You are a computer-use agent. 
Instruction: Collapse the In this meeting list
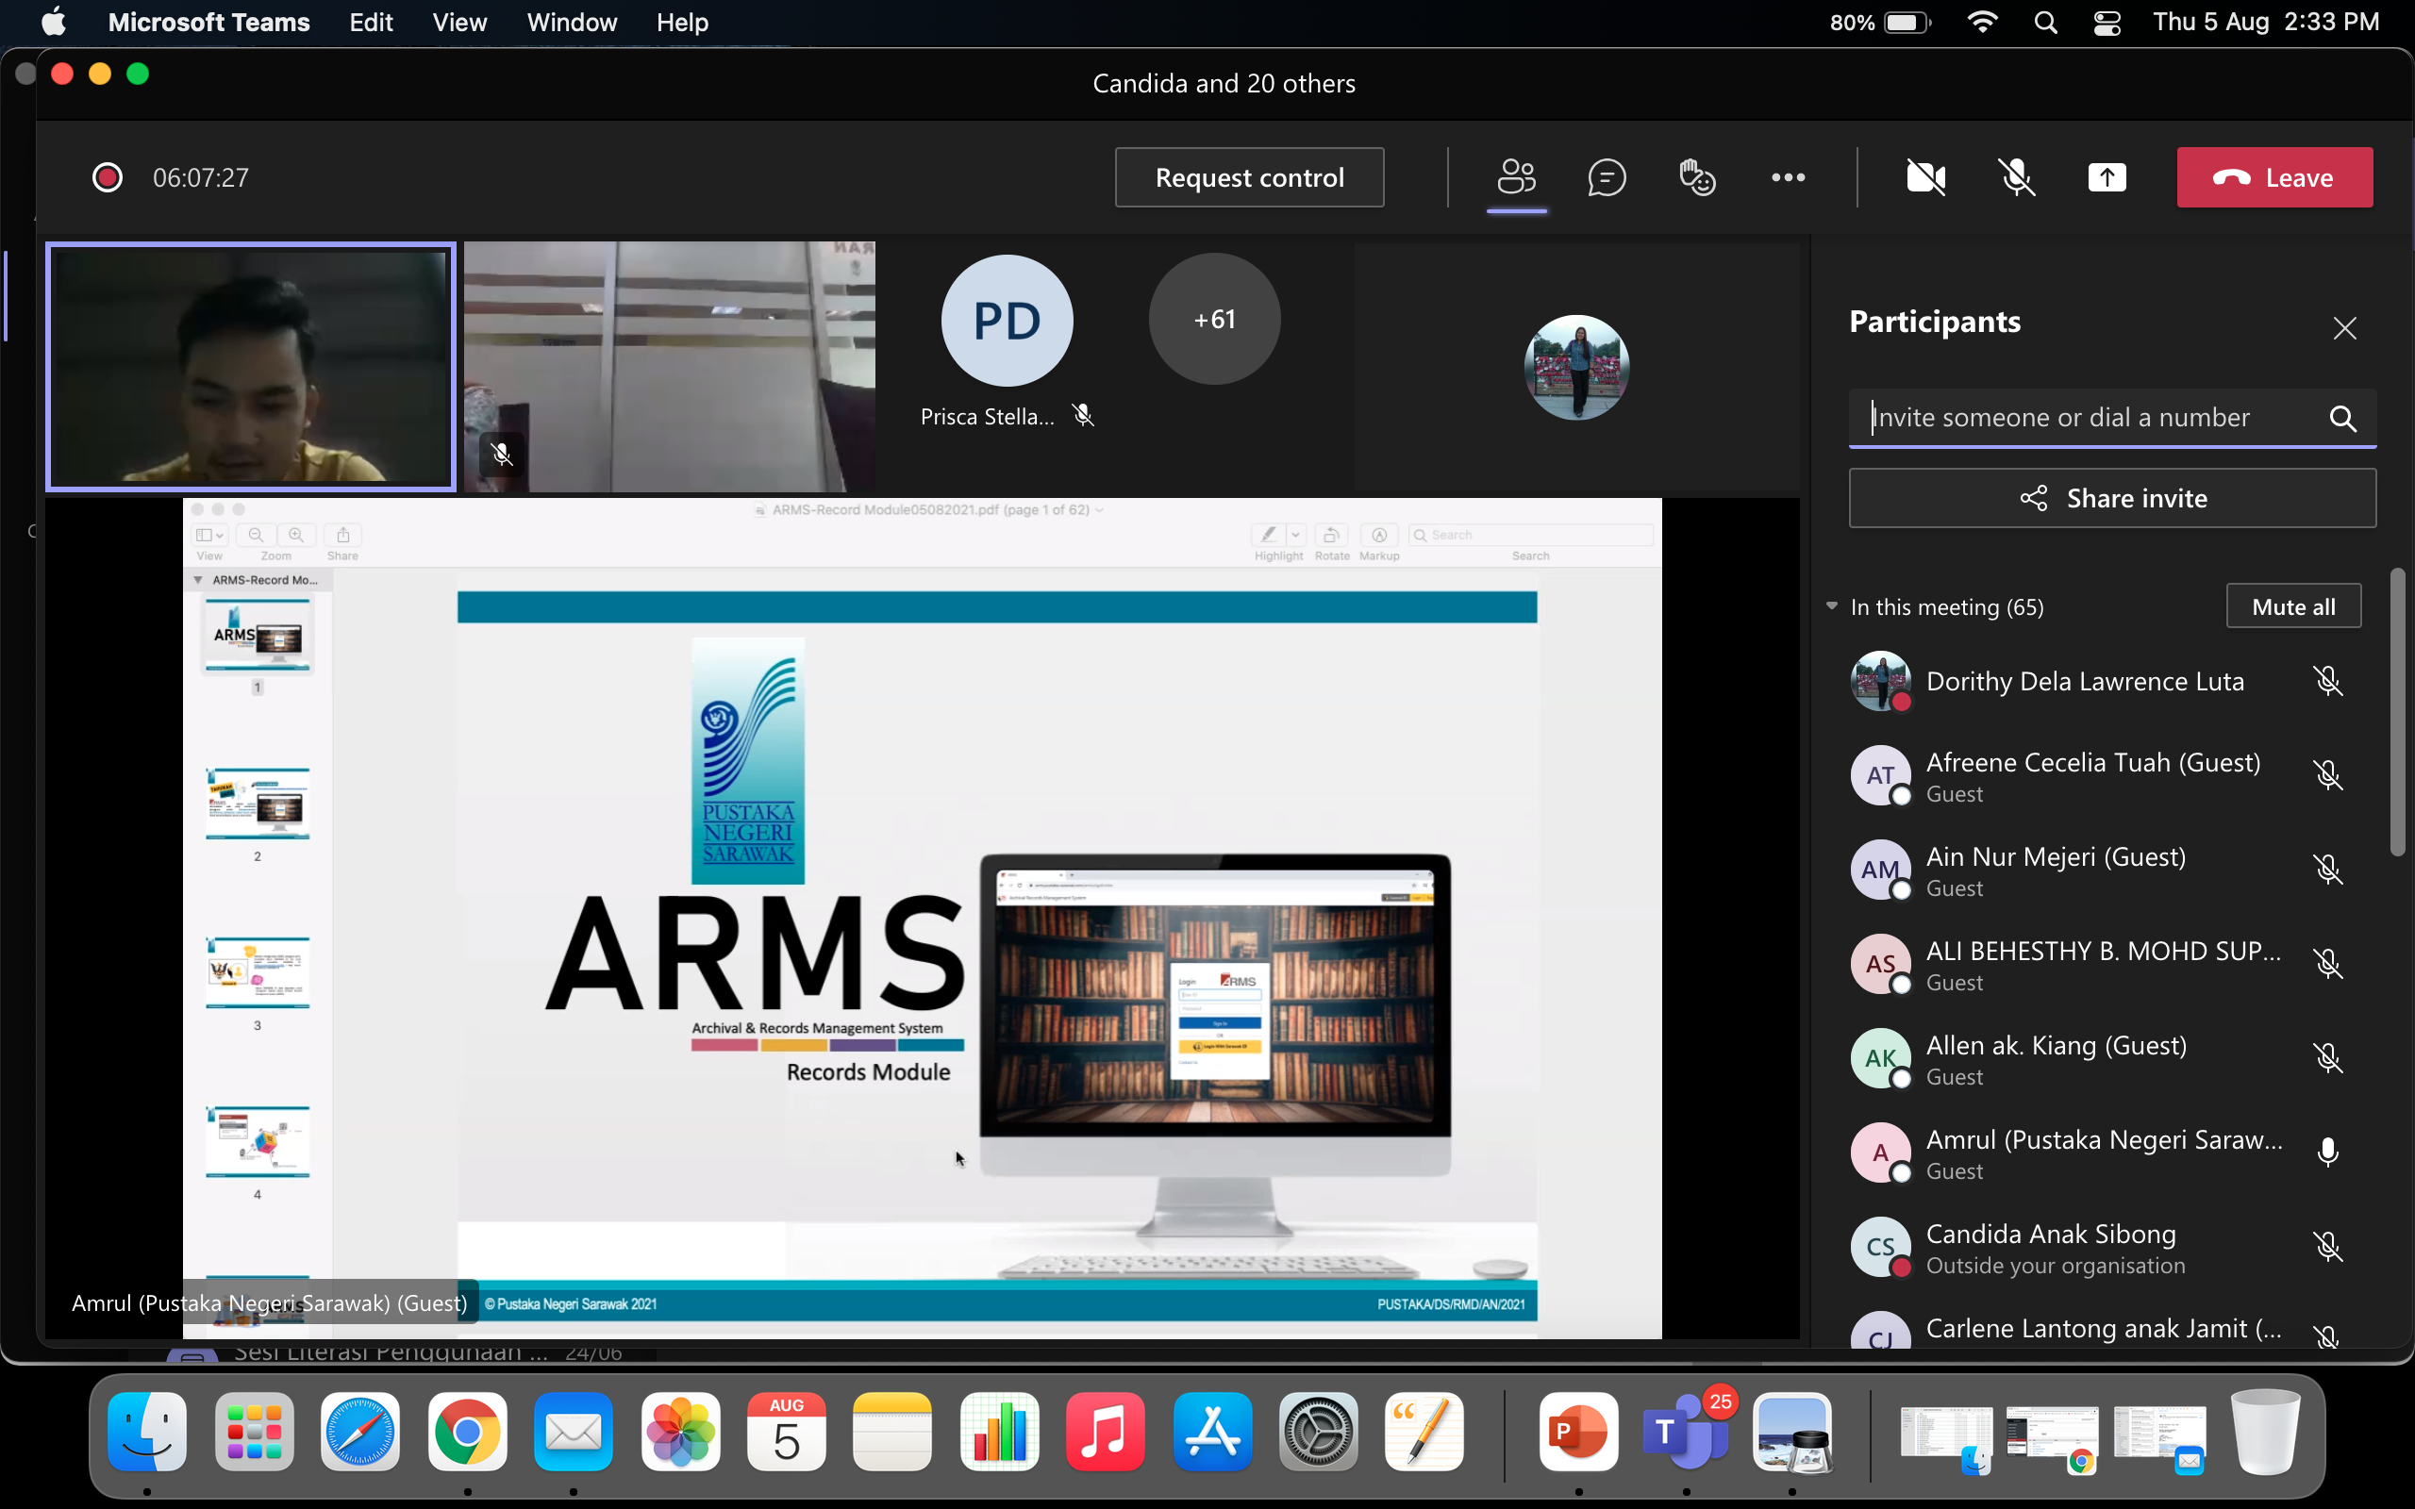pos(1832,606)
